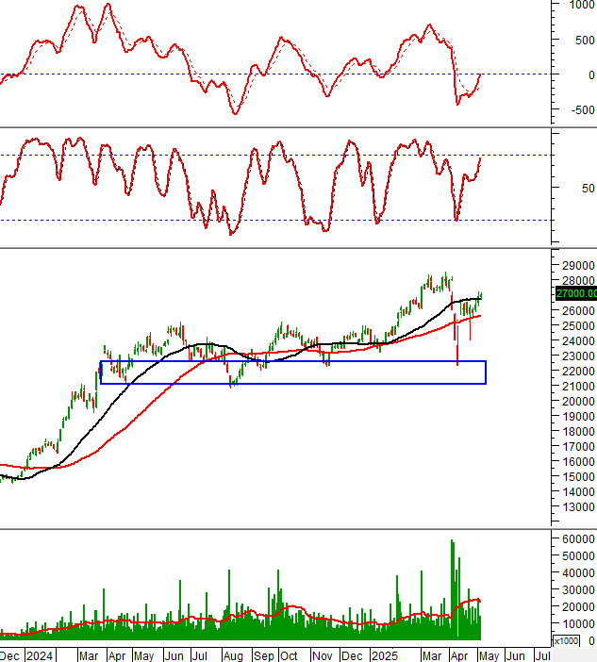Select the 22000 price axis label
The image size is (597, 662).
click(x=578, y=372)
